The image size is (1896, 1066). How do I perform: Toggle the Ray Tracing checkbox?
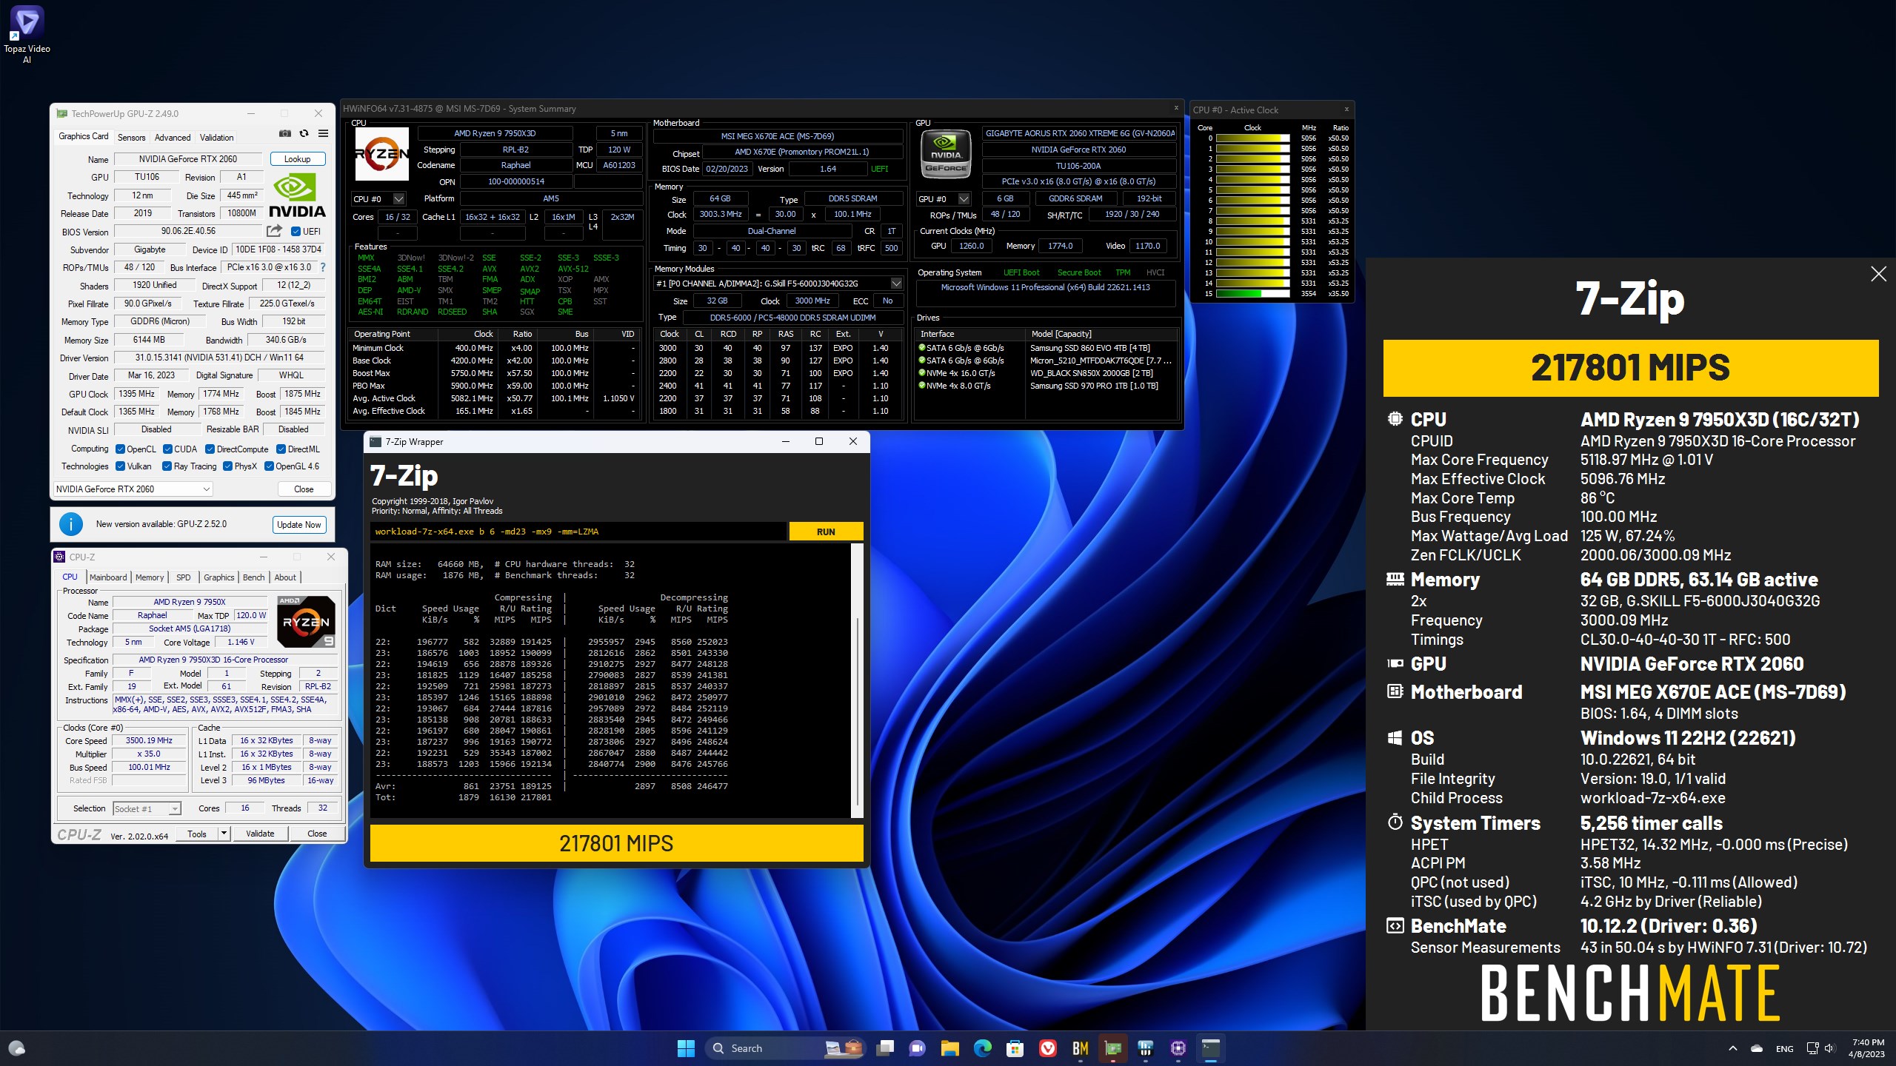tap(167, 466)
